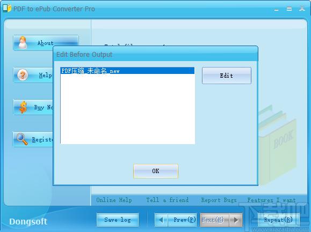This screenshot has height=232, width=311.
Task: Maximize the converter window
Action: pyautogui.click(x=290, y=9)
